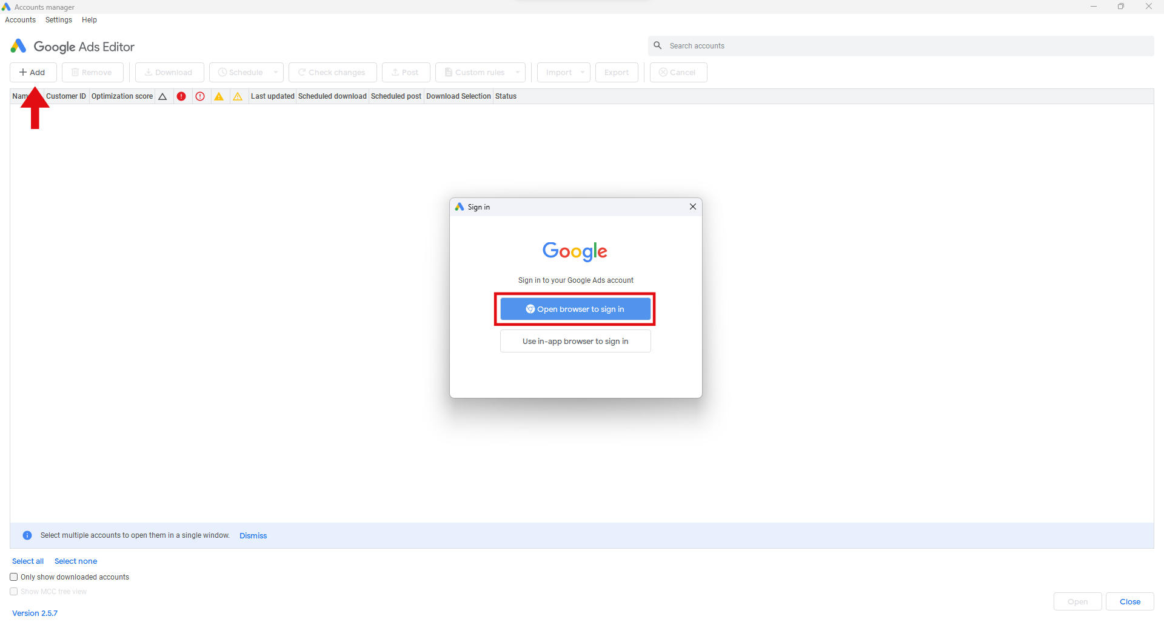Click the outlined yellow warning column icon

238,96
